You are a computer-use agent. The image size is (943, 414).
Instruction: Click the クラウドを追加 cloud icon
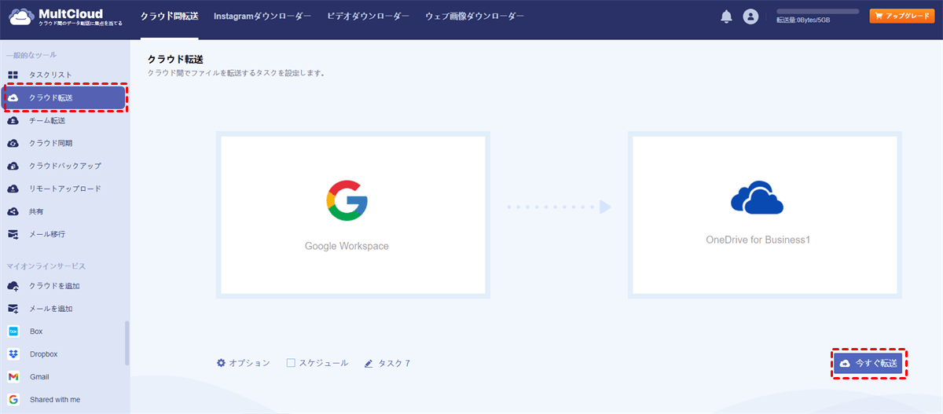click(13, 286)
